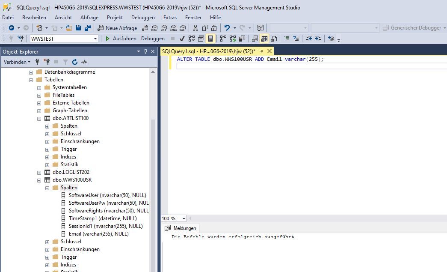This screenshot has width=447, height=272.
Task: Open the Extras menu
Action: [x=170, y=18]
